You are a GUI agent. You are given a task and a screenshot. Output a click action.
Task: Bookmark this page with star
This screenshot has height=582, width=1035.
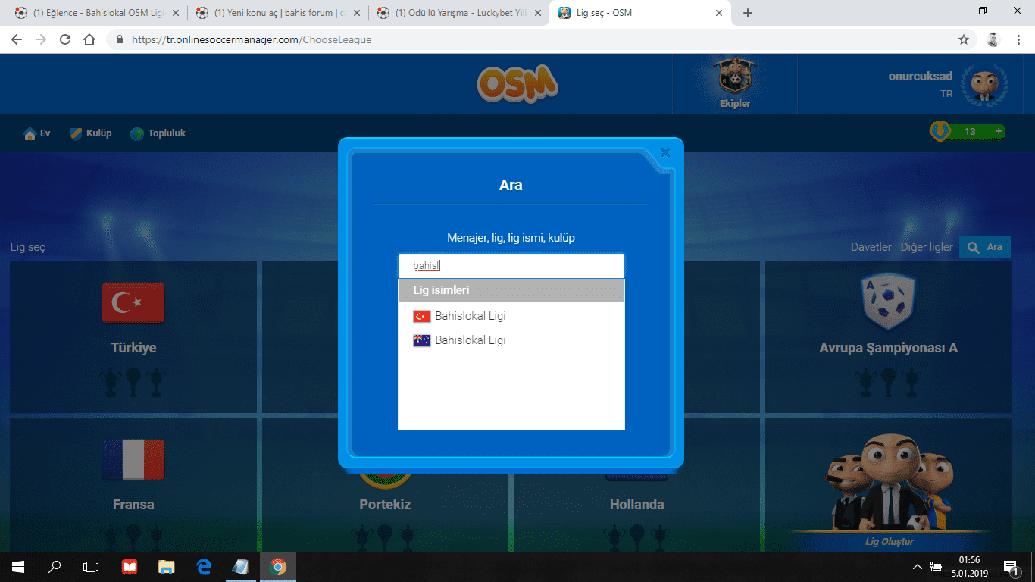[964, 39]
